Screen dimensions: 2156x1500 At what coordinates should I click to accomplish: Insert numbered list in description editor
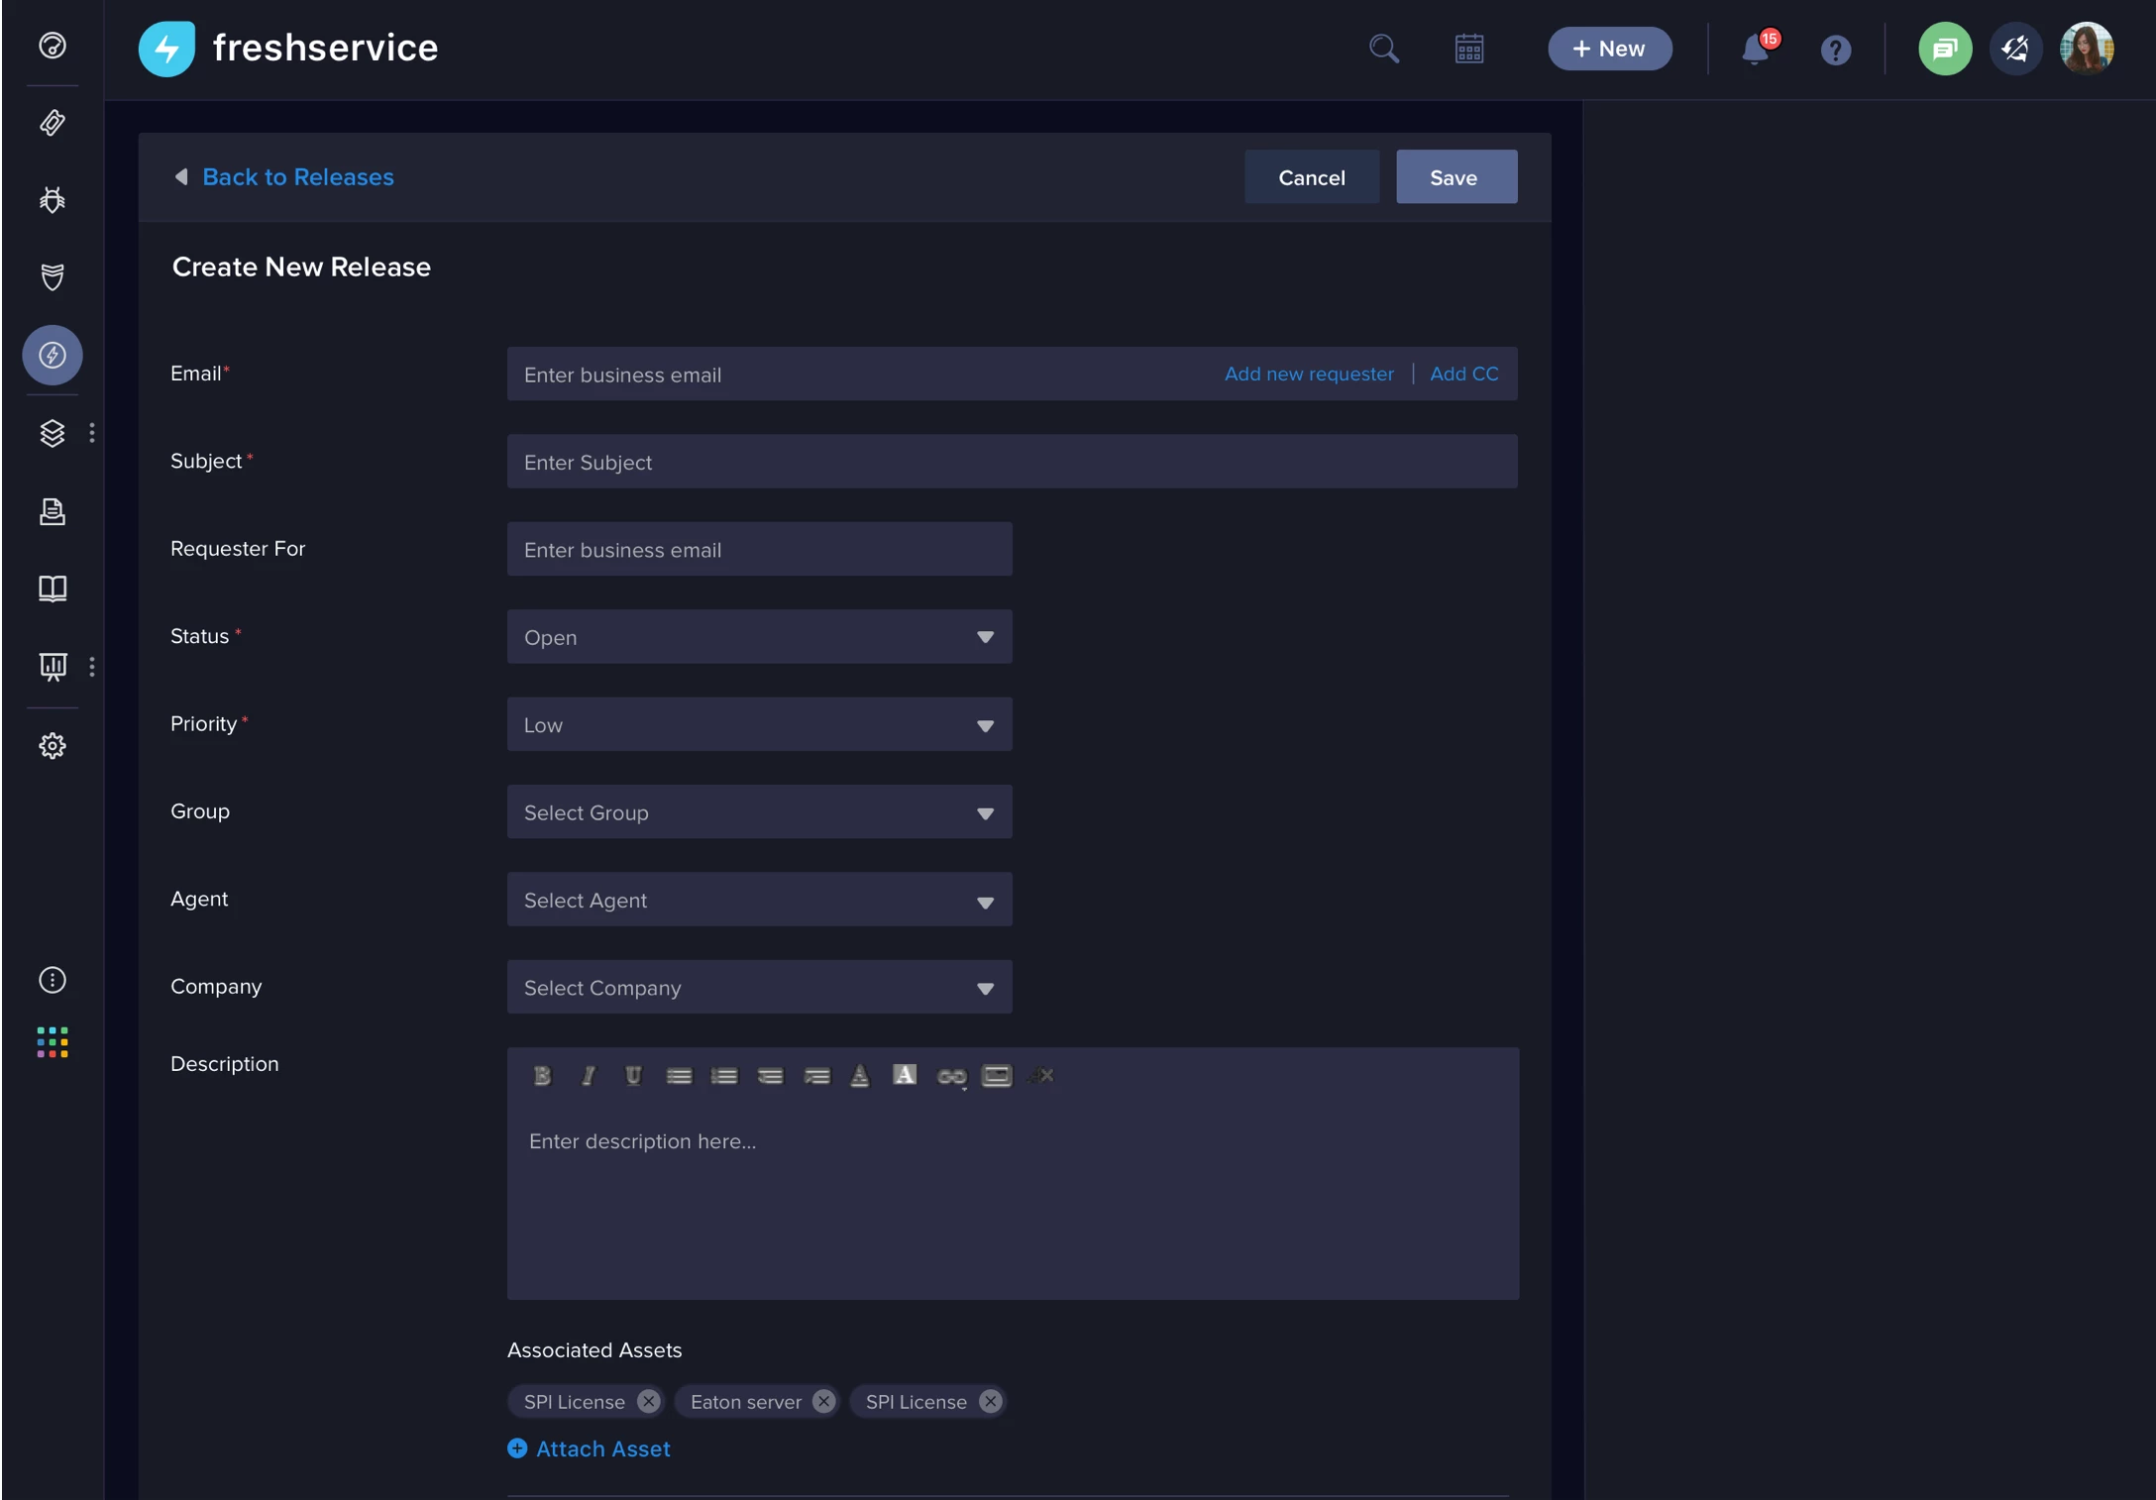724,1076
